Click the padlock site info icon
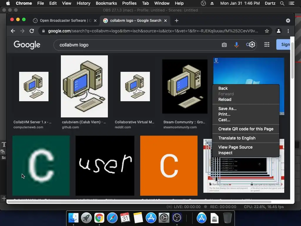Image resolution: width=301 pixels, height=226 pixels. pos(44,31)
